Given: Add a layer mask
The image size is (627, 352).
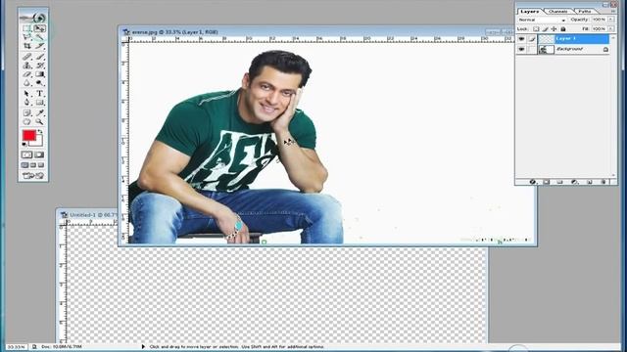Looking at the screenshot, I should tap(547, 182).
